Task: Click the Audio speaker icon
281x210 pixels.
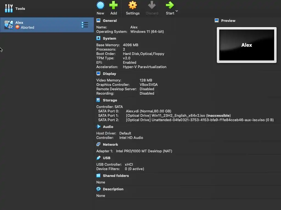Action: (99, 126)
